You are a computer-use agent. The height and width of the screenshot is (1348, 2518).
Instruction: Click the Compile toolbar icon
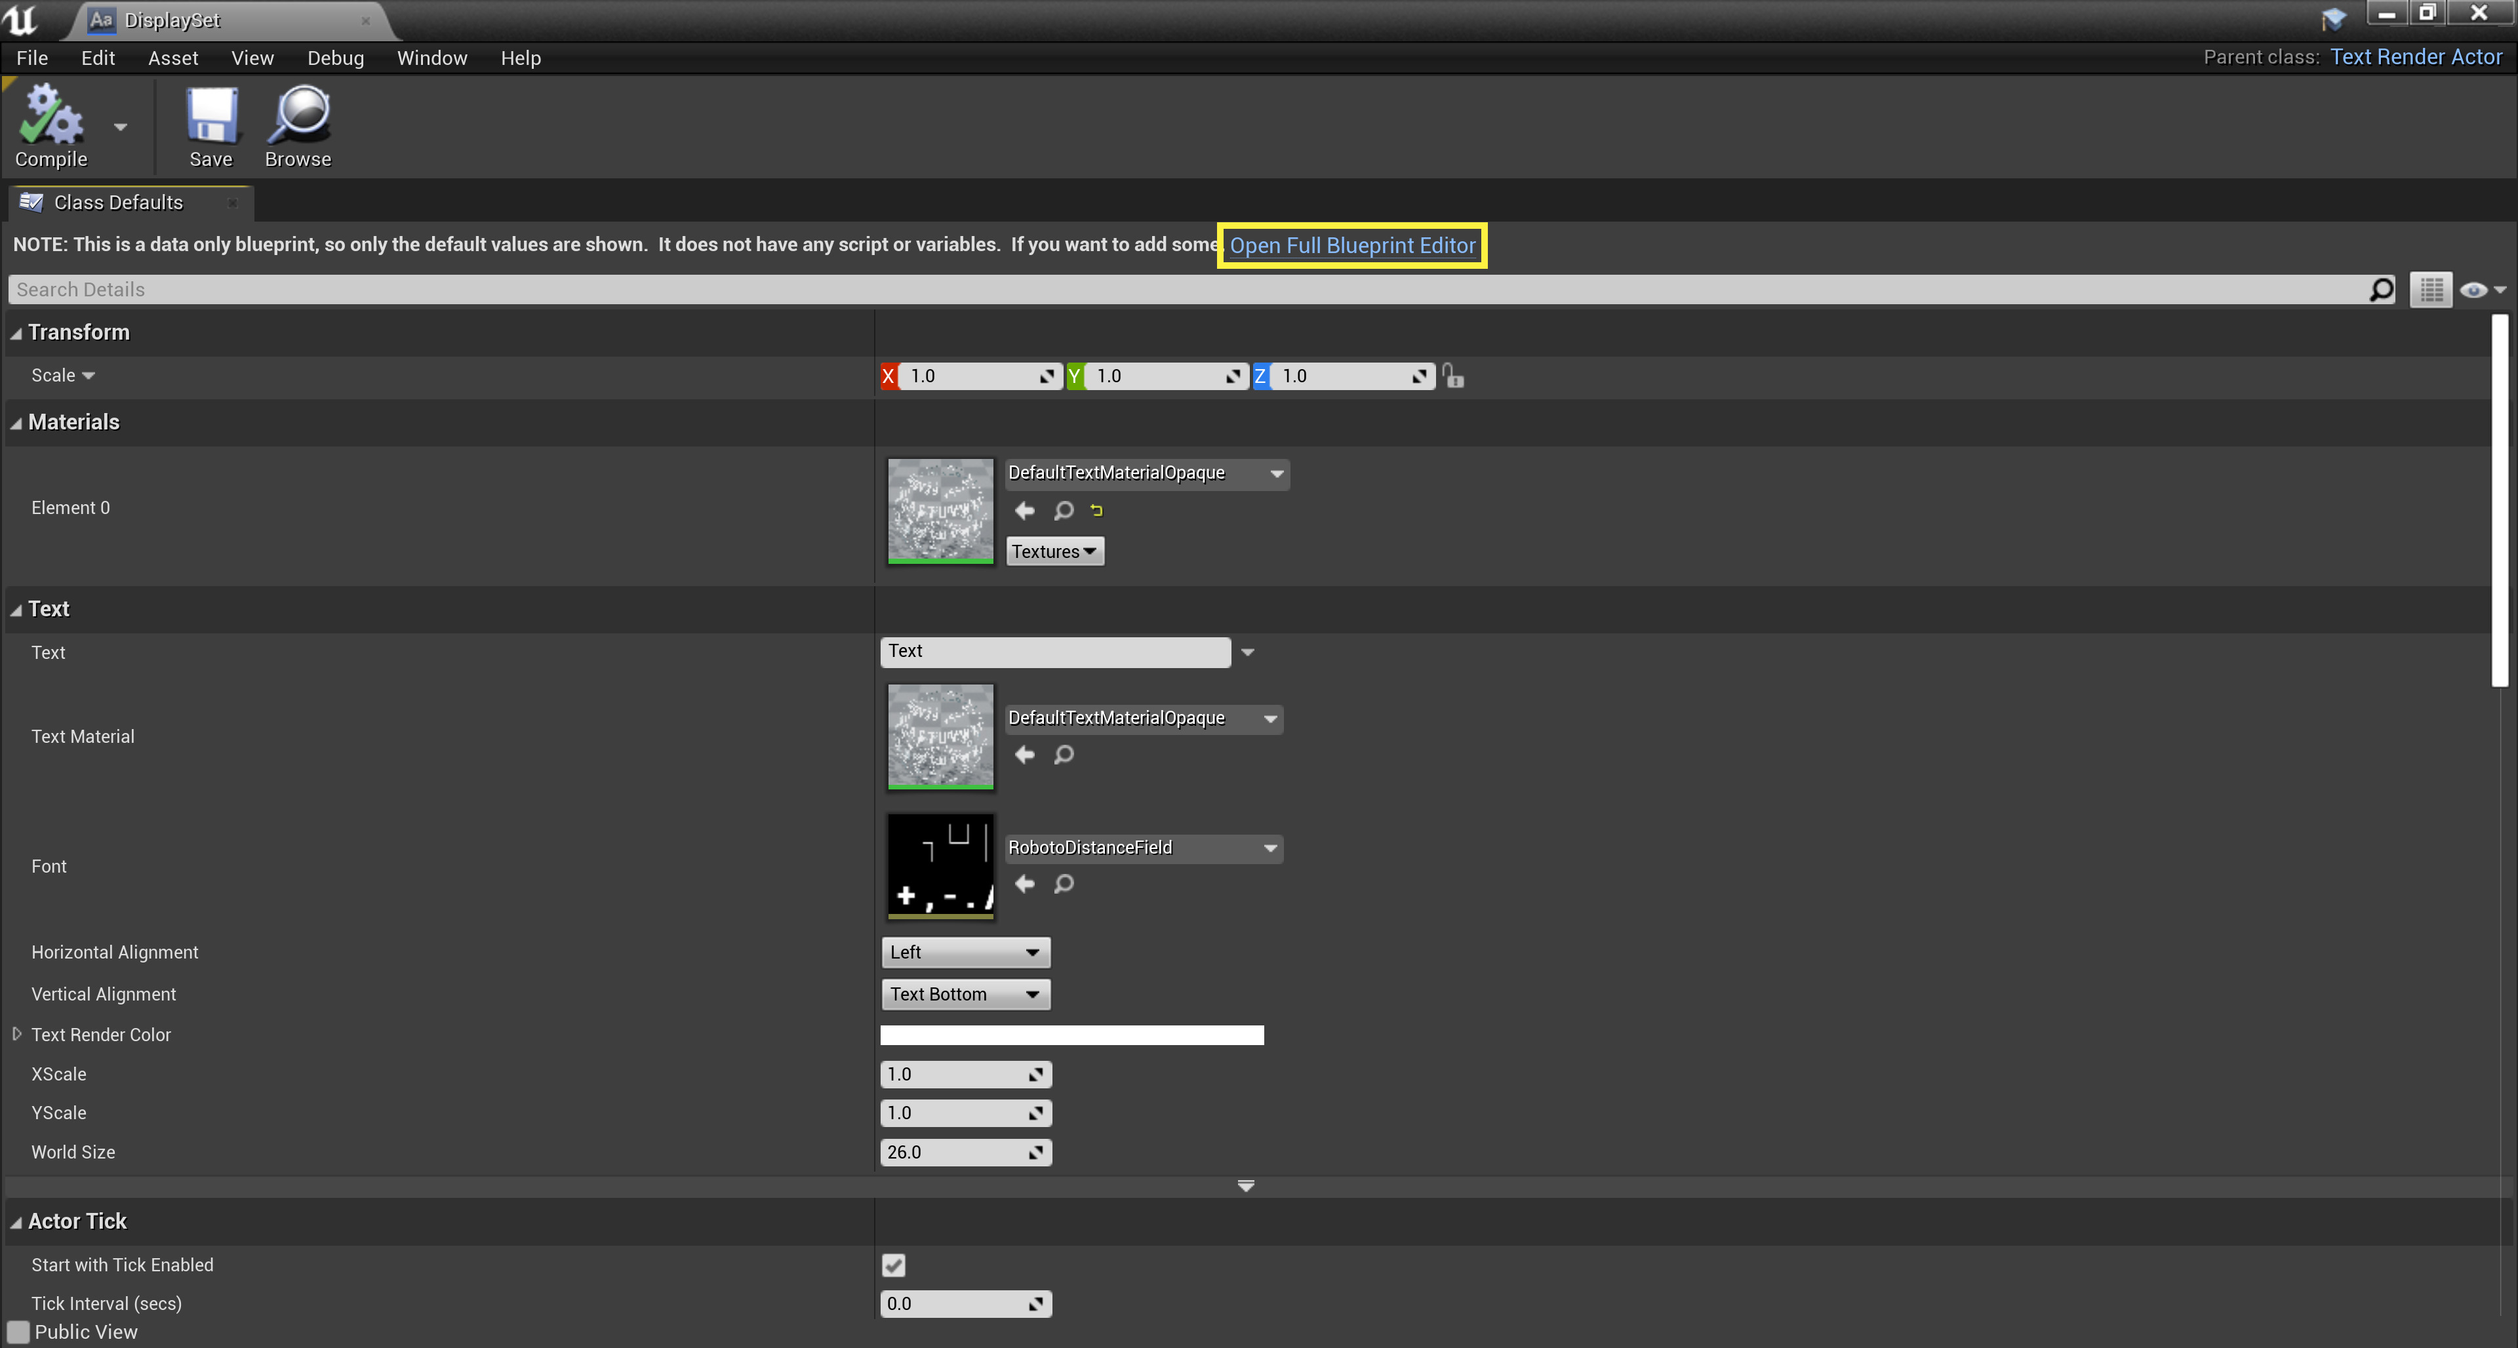pos(50,117)
